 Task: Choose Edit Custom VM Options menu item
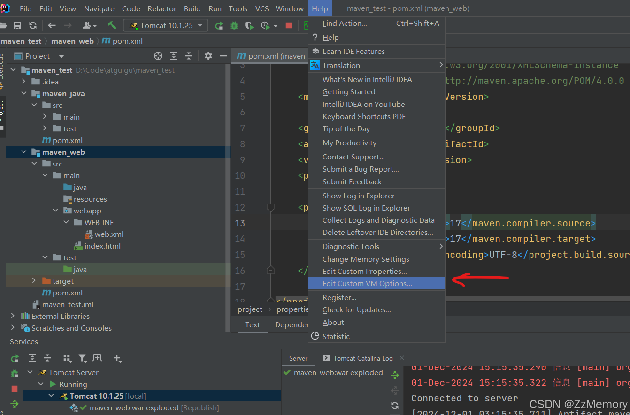376,283
